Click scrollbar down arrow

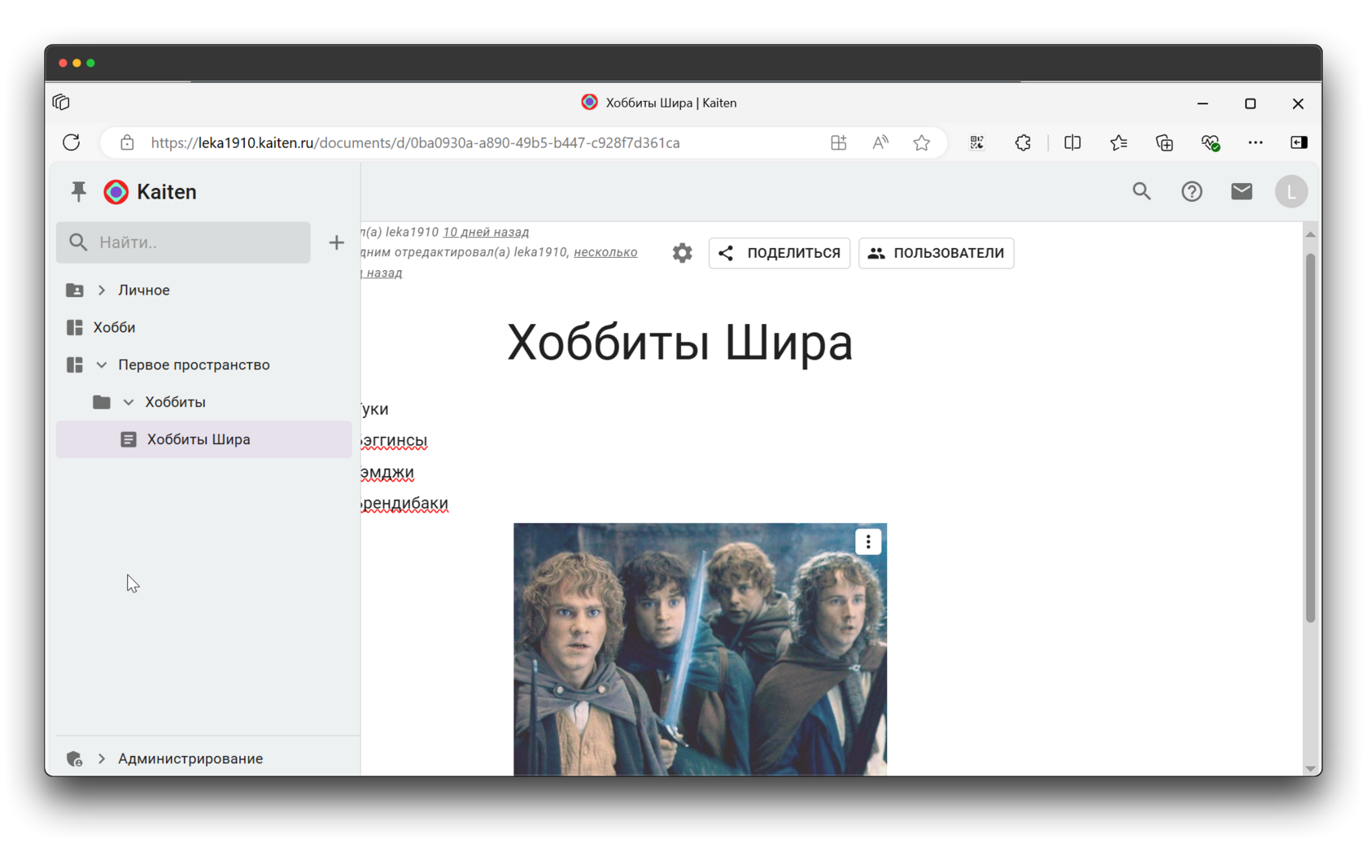pyautogui.click(x=1310, y=768)
